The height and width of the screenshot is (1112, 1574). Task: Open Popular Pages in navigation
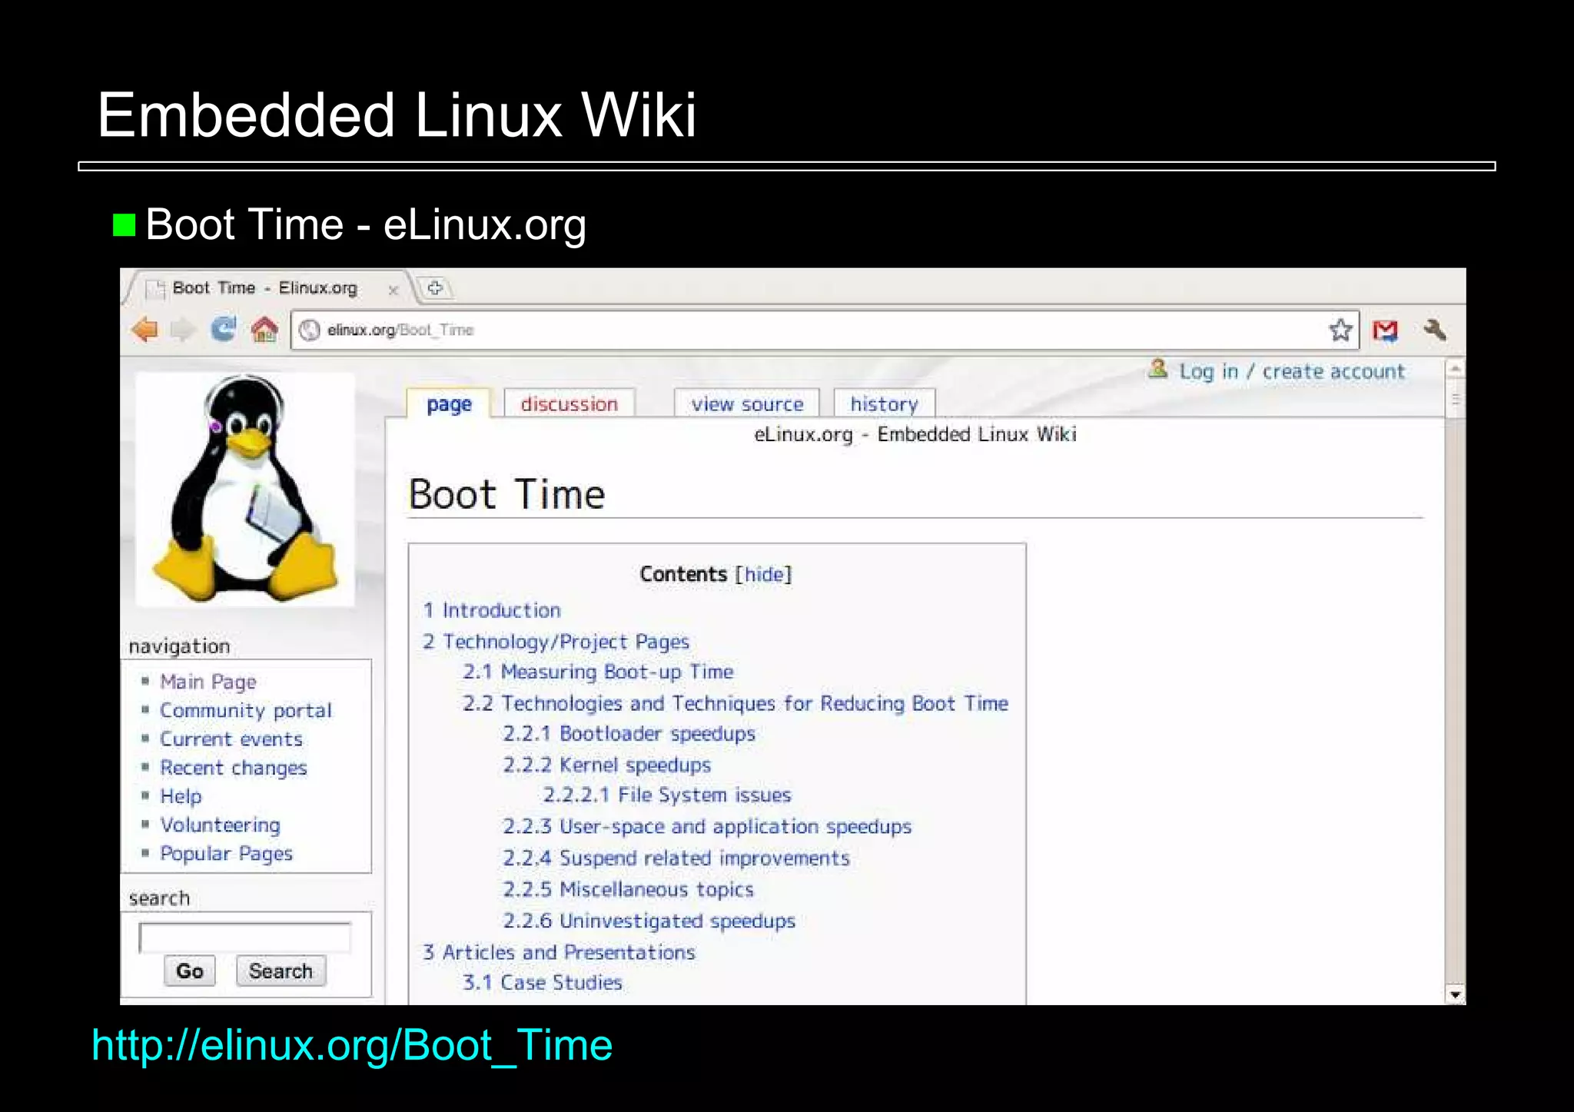(226, 854)
